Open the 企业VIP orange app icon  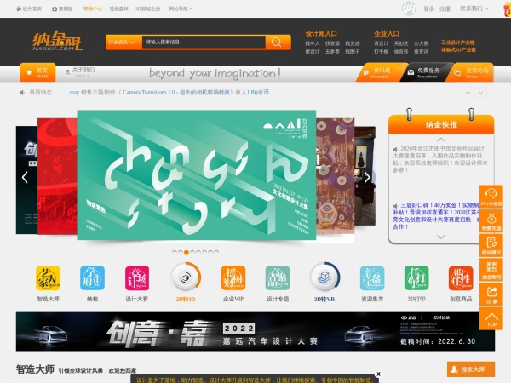tap(233, 277)
